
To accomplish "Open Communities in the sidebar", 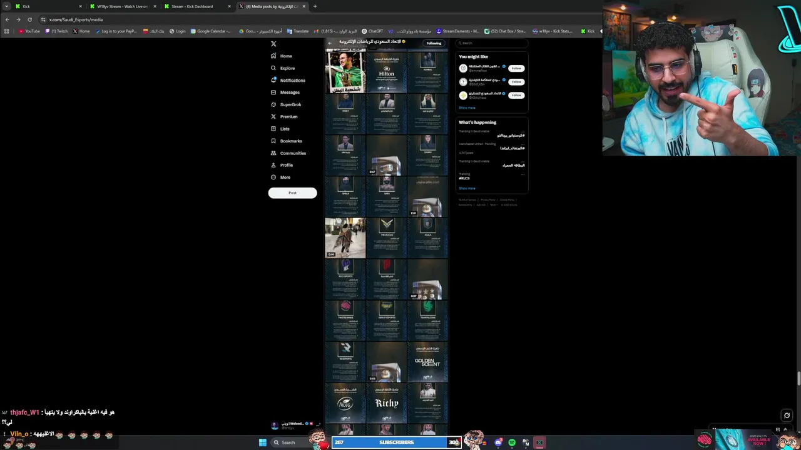I will pyautogui.click(x=288, y=153).
